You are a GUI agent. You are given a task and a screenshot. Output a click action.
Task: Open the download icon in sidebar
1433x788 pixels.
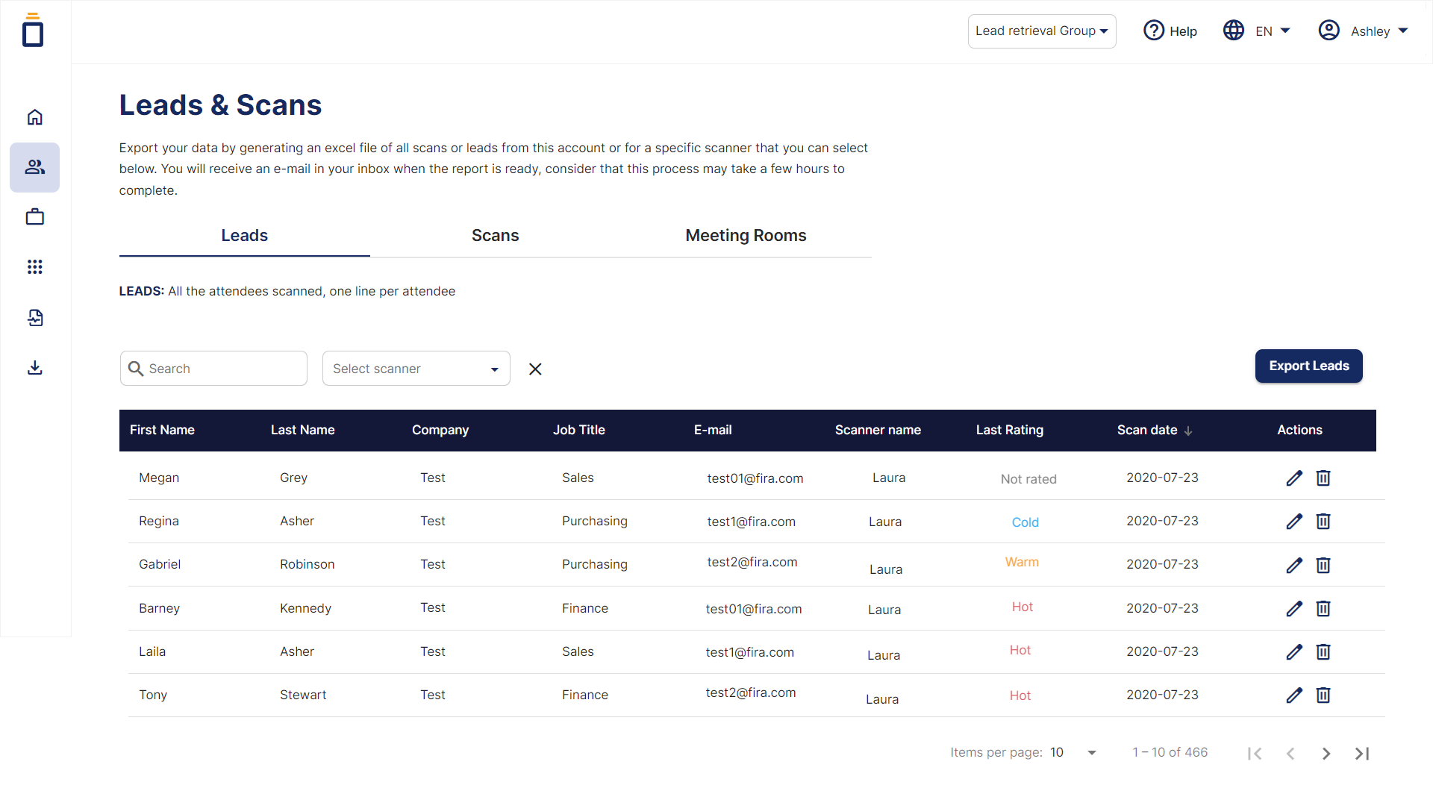pos(34,368)
